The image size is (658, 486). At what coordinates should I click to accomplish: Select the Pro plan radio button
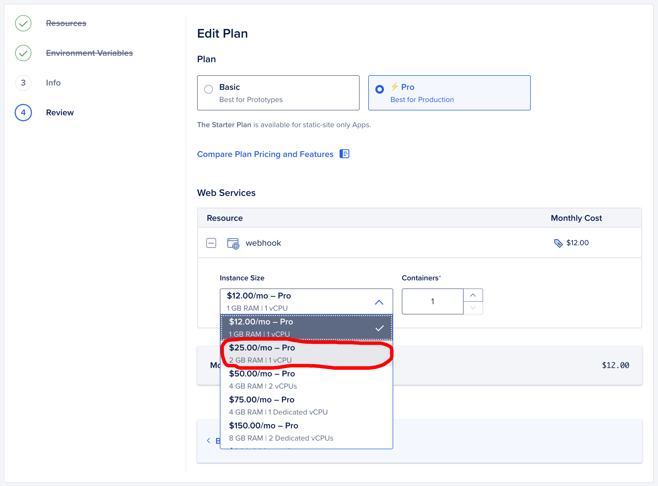coord(379,89)
